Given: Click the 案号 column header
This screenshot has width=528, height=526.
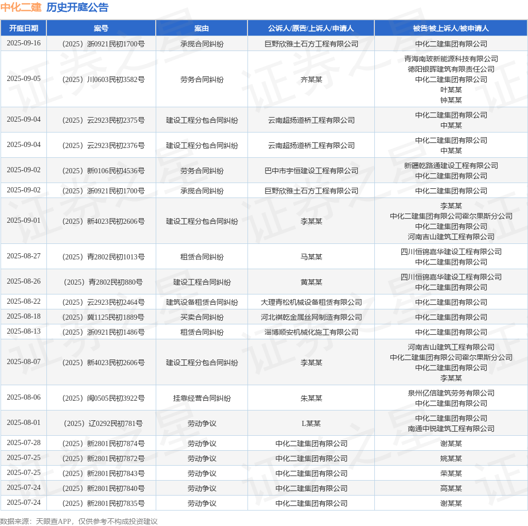Looking at the screenshot, I should pyautogui.click(x=101, y=28).
